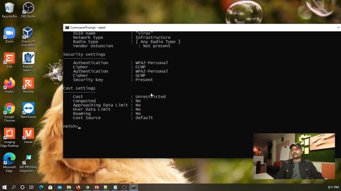Open Firefox from the taskbar

(78, 187)
